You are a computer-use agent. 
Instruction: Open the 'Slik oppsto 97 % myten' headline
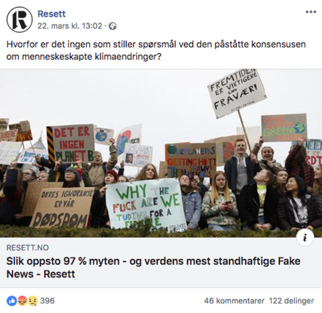pyautogui.click(x=153, y=268)
